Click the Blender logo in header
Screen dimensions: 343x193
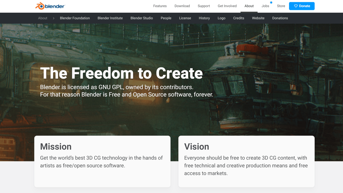(x=50, y=6)
